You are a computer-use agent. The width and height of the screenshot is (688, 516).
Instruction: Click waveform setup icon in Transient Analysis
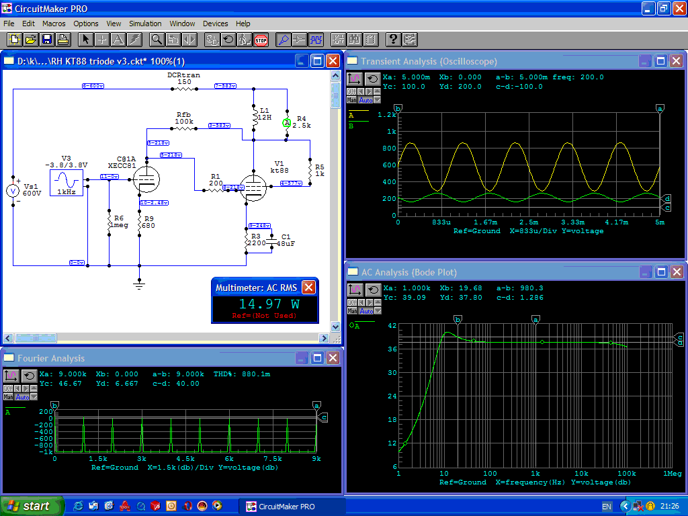[x=355, y=79]
